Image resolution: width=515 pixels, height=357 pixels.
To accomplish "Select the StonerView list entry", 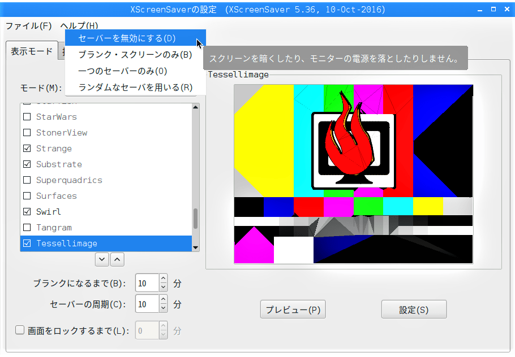I will click(x=106, y=132).
